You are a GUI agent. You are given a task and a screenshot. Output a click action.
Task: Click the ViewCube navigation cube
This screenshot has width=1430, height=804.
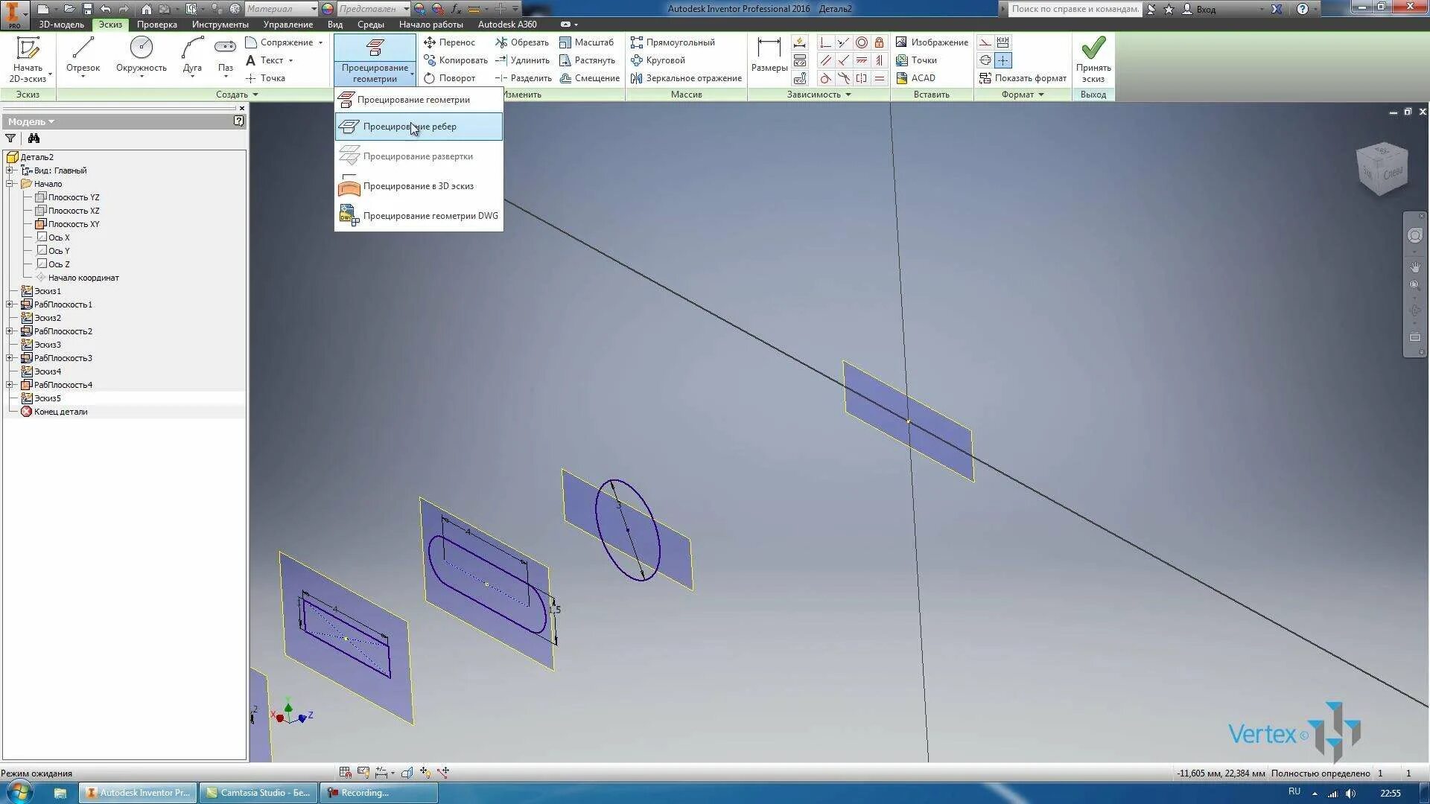coord(1382,168)
